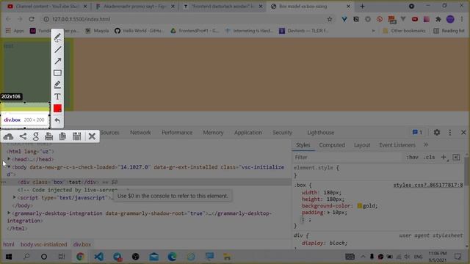The width and height of the screenshot is (470, 264).
Task: Open Visual Studio Code from taskbar
Action: (98, 257)
